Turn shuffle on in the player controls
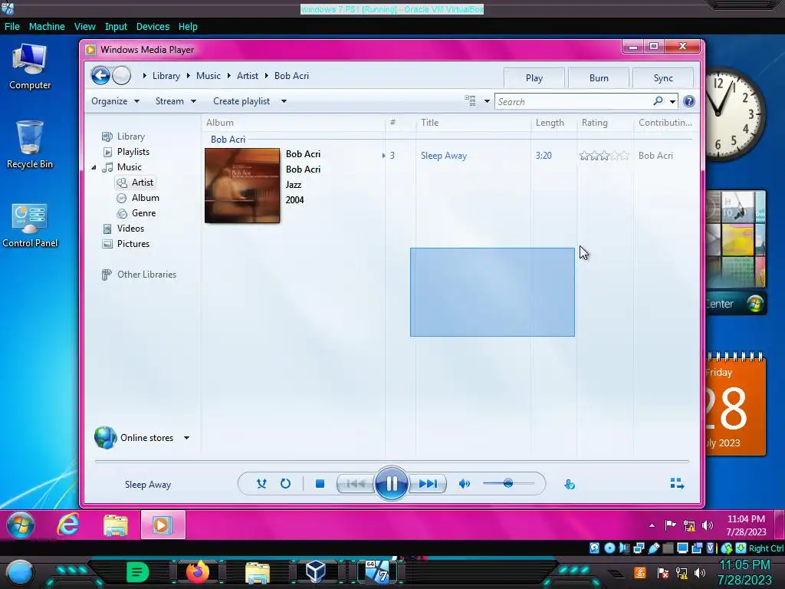The width and height of the screenshot is (785, 589). pyautogui.click(x=261, y=484)
